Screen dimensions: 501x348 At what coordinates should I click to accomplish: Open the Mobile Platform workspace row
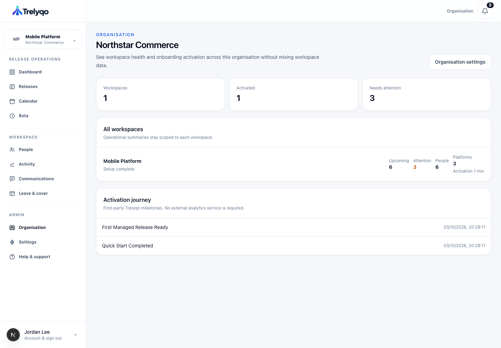(x=294, y=164)
